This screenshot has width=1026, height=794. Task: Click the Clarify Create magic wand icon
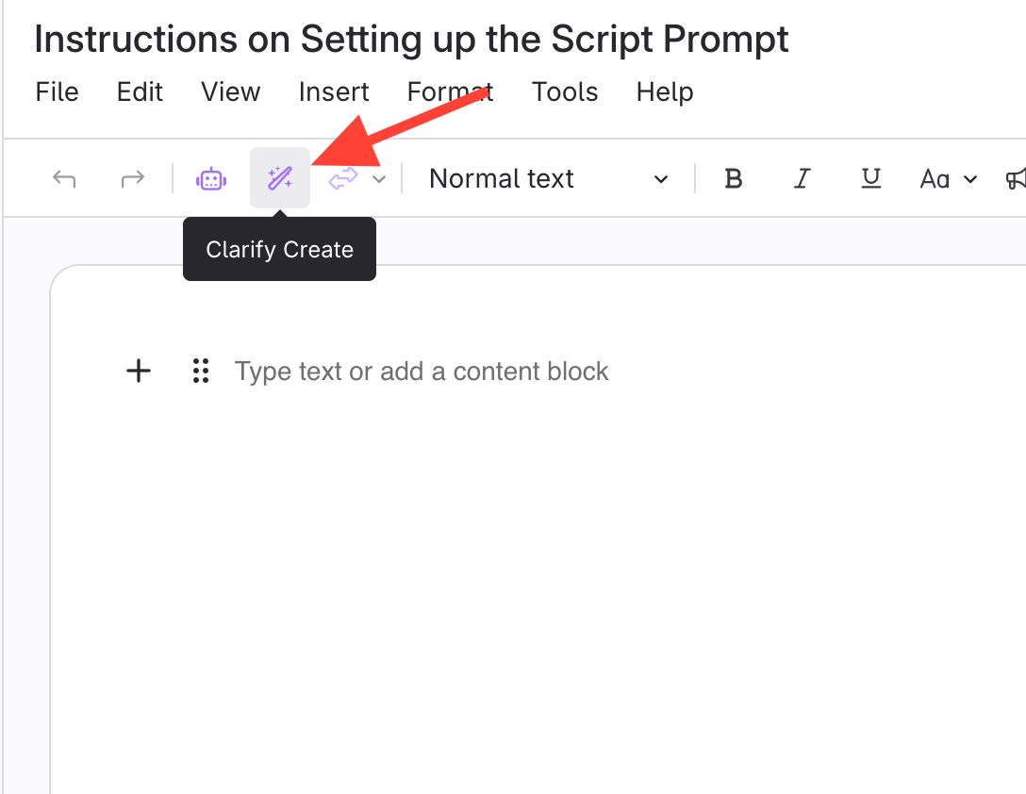pos(280,178)
